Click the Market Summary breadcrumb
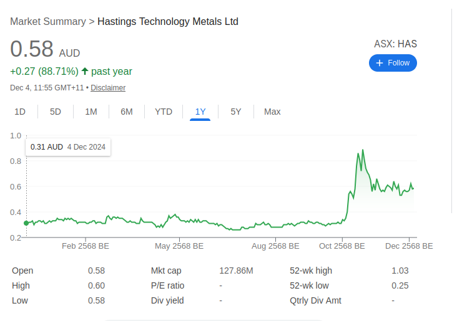Screen dimensions: 462x321 pyautogui.click(x=48, y=22)
